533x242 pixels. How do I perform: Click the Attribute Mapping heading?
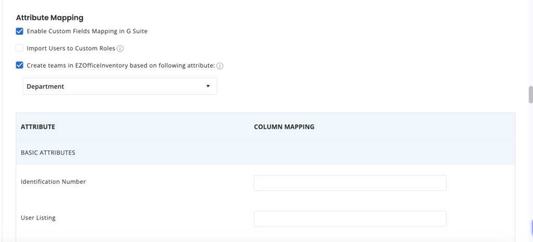pos(49,17)
